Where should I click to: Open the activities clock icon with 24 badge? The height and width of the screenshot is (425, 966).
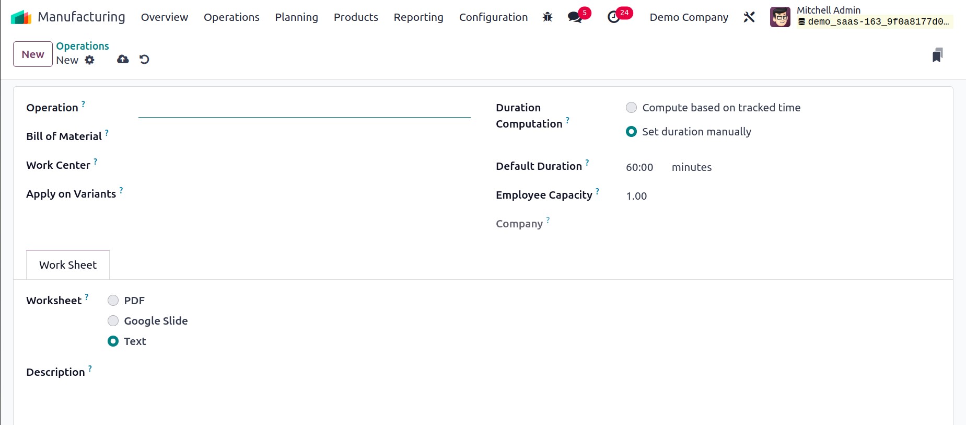pyautogui.click(x=614, y=17)
